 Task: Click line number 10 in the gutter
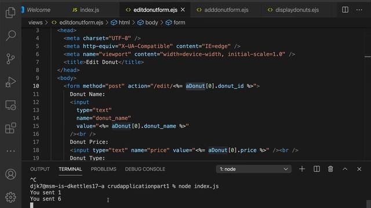point(36,86)
